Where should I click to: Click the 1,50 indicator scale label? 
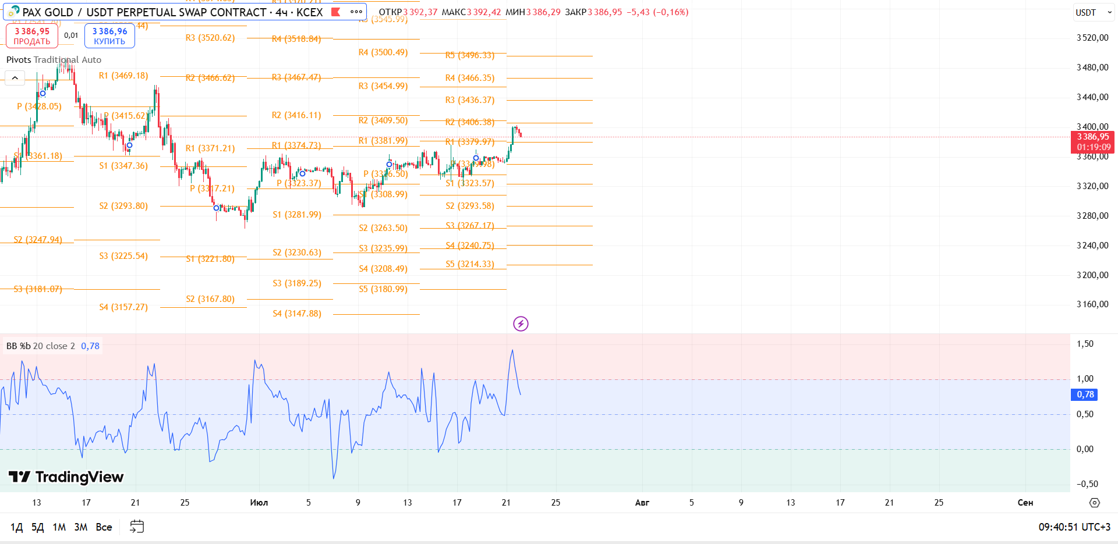[1085, 344]
